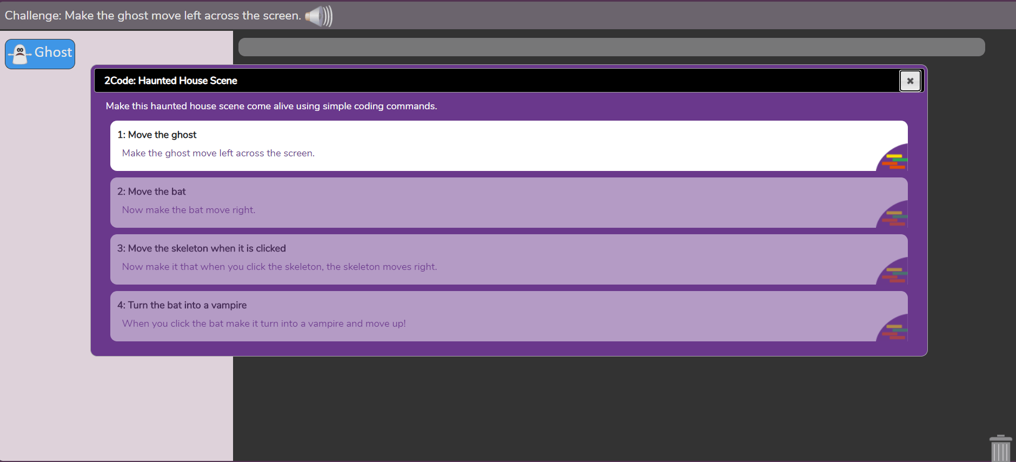Select the Ghost object block
The image size is (1016, 462).
click(40, 54)
